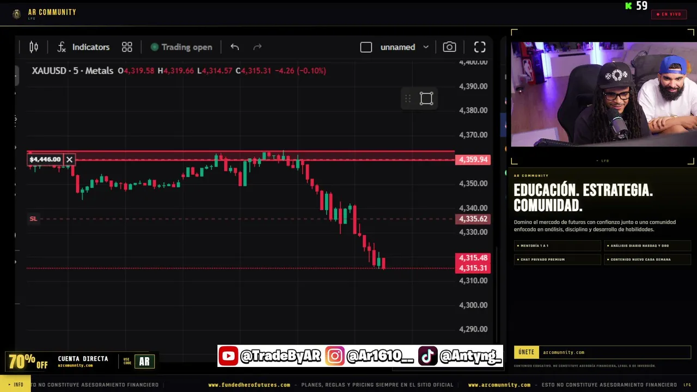Viewport: 697px width, 392px height.
Task: Take a chart snapshot with the camera icon
Action: pyautogui.click(x=449, y=47)
